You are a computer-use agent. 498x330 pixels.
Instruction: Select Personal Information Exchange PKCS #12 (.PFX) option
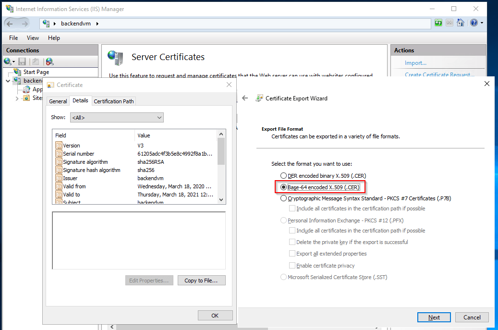[x=342, y=220]
